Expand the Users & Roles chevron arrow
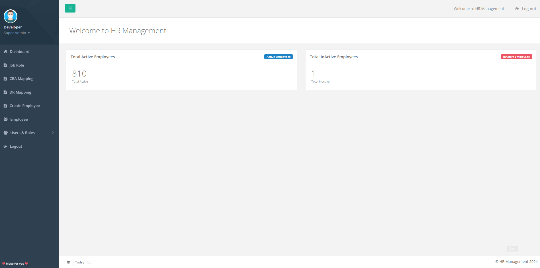 tap(53, 133)
